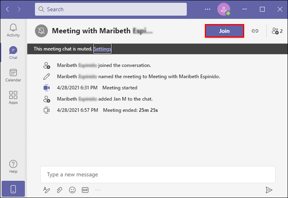Expand more messaging options

click(x=98, y=190)
